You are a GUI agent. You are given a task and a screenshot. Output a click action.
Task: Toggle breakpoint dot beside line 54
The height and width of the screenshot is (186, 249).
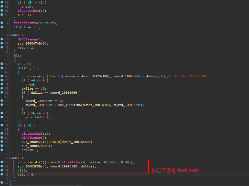pos(2,105)
